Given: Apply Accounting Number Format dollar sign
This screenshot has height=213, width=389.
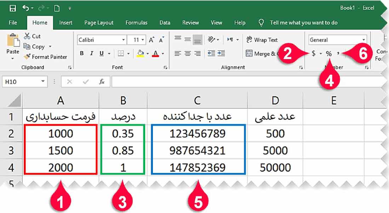Looking at the screenshot, I should pyautogui.click(x=314, y=54).
